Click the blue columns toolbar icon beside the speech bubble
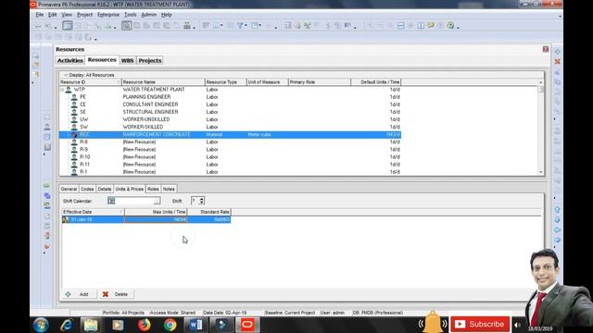 pyautogui.click(x=421, y=26)
